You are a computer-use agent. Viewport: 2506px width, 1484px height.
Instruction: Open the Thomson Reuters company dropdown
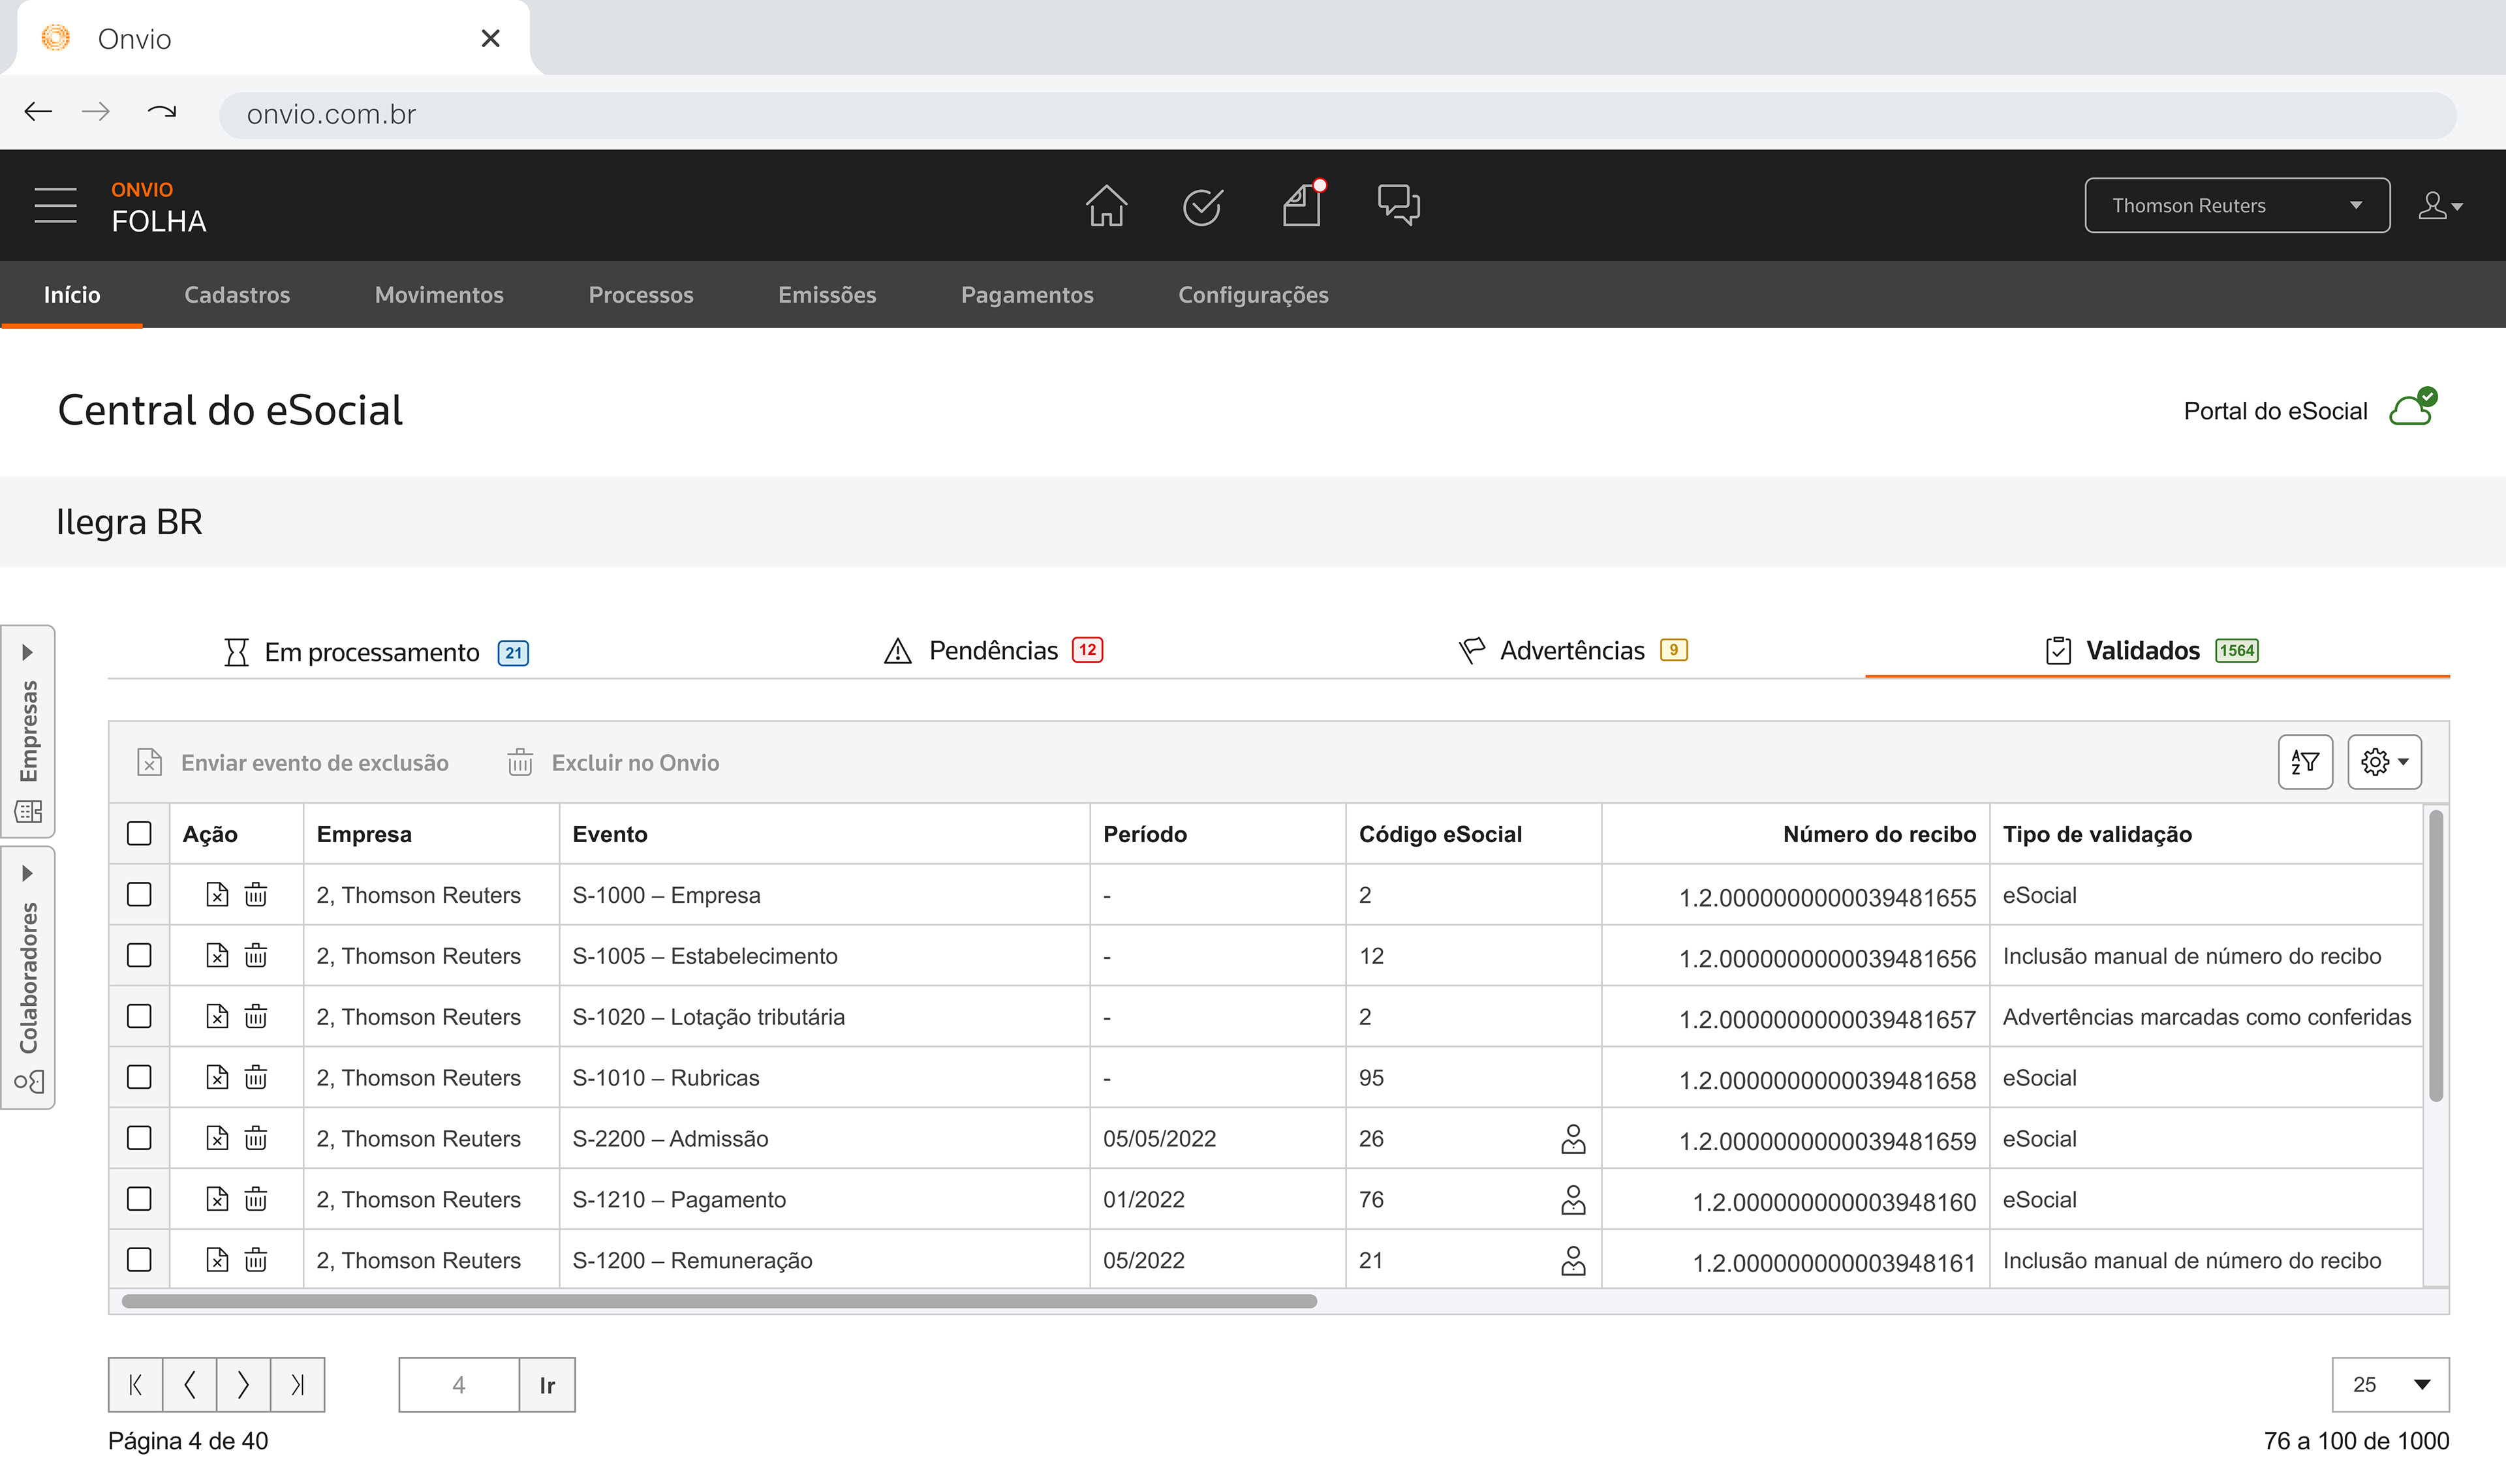(x=2237, y=205)
